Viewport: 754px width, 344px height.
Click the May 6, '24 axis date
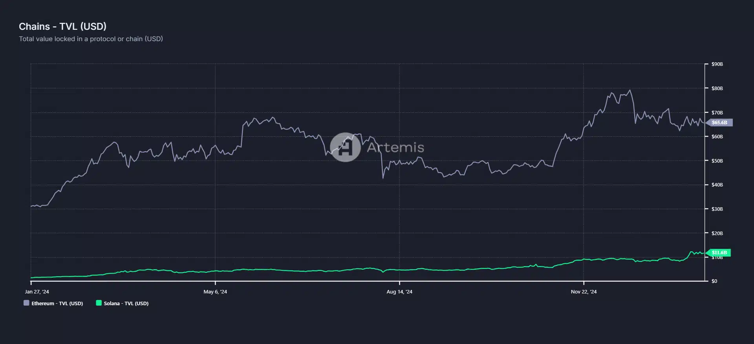pyautogui.click(x=215, y=291)
